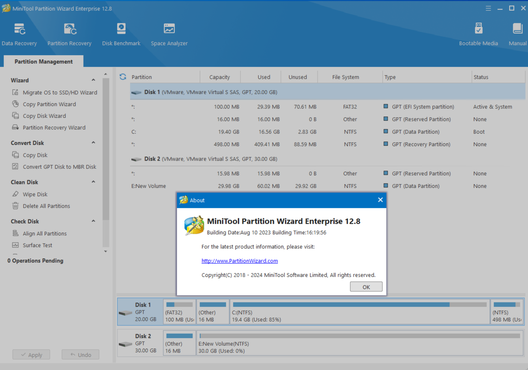Select C:(NTFS) block in disk map
The height and width of the screenshot is (370, 528).
click(x=360, y=312)
